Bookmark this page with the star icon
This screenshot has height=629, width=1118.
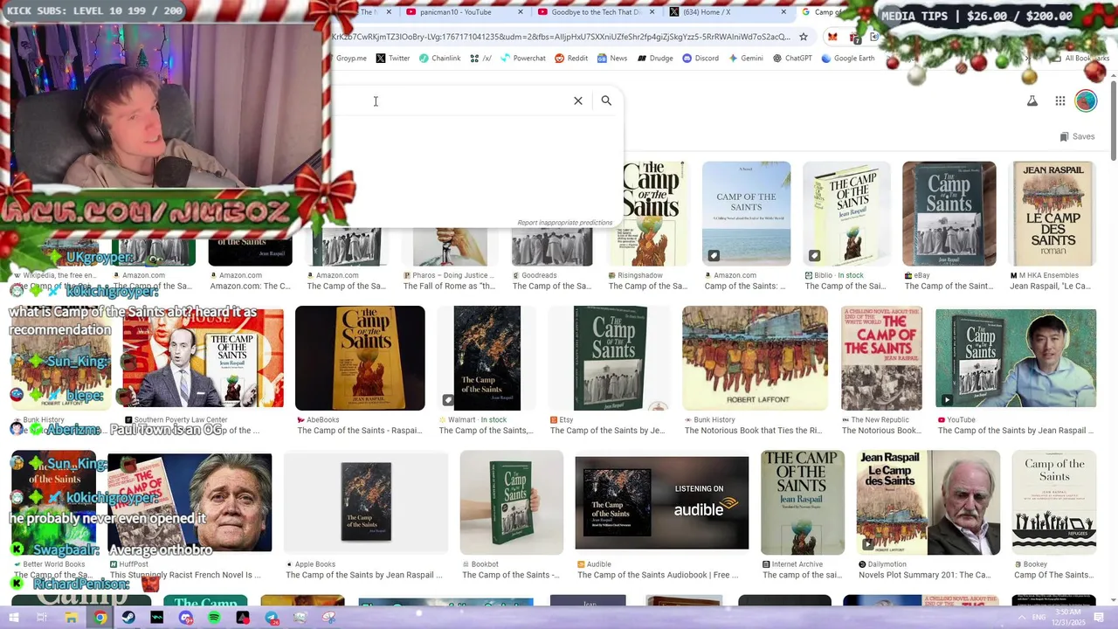tap(804, 37)
